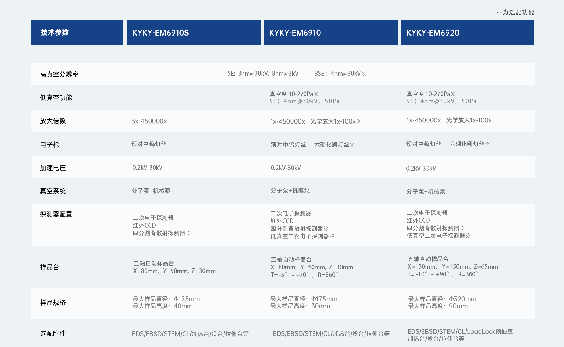Click the 六硼化镧灯丝 option for EM6910
Viewport: 564px width, 347px height.
[x=334, y=144]
